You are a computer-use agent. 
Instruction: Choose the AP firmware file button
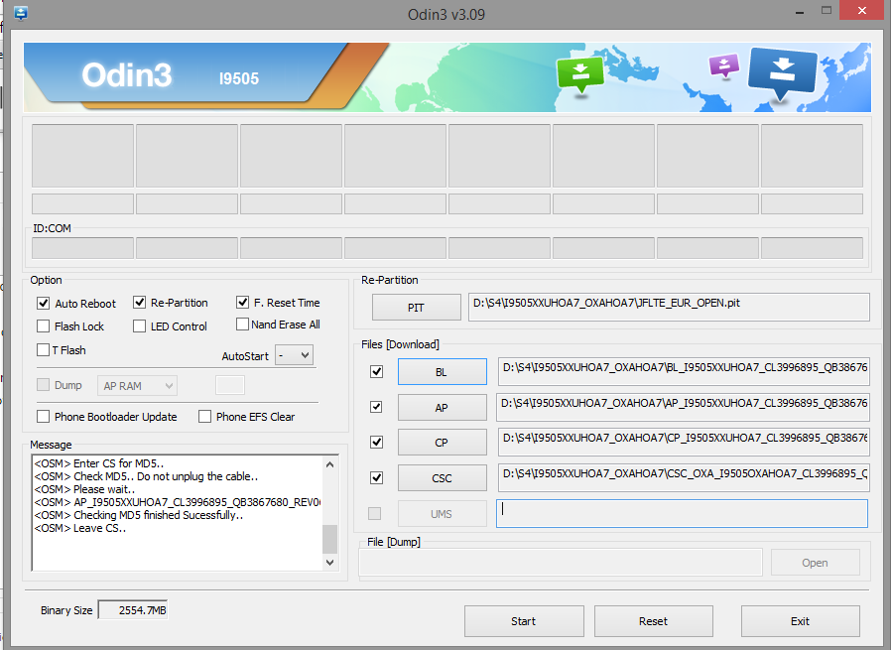point(442,407)
